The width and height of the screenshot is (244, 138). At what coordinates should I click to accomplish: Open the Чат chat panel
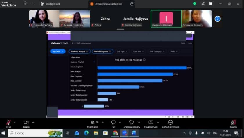tap(113, 122)
